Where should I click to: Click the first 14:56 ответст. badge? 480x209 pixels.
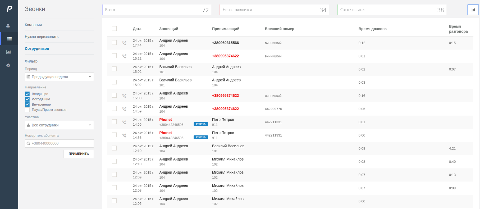coord(201,124)
